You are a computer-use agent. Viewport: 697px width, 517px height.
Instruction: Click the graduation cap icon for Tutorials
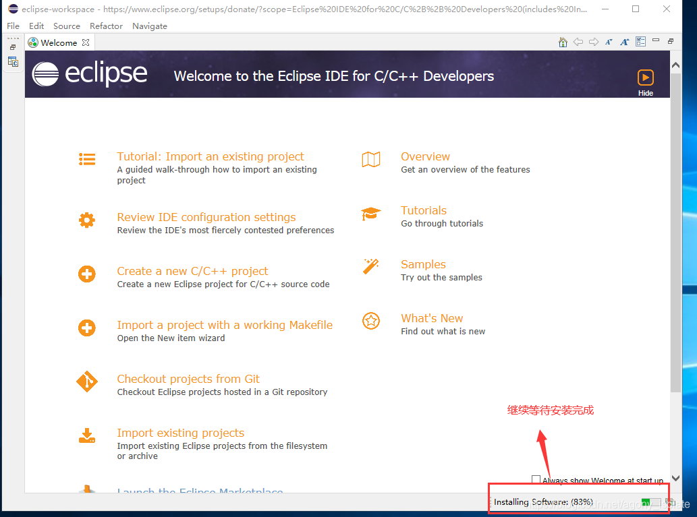coord(370,213)
